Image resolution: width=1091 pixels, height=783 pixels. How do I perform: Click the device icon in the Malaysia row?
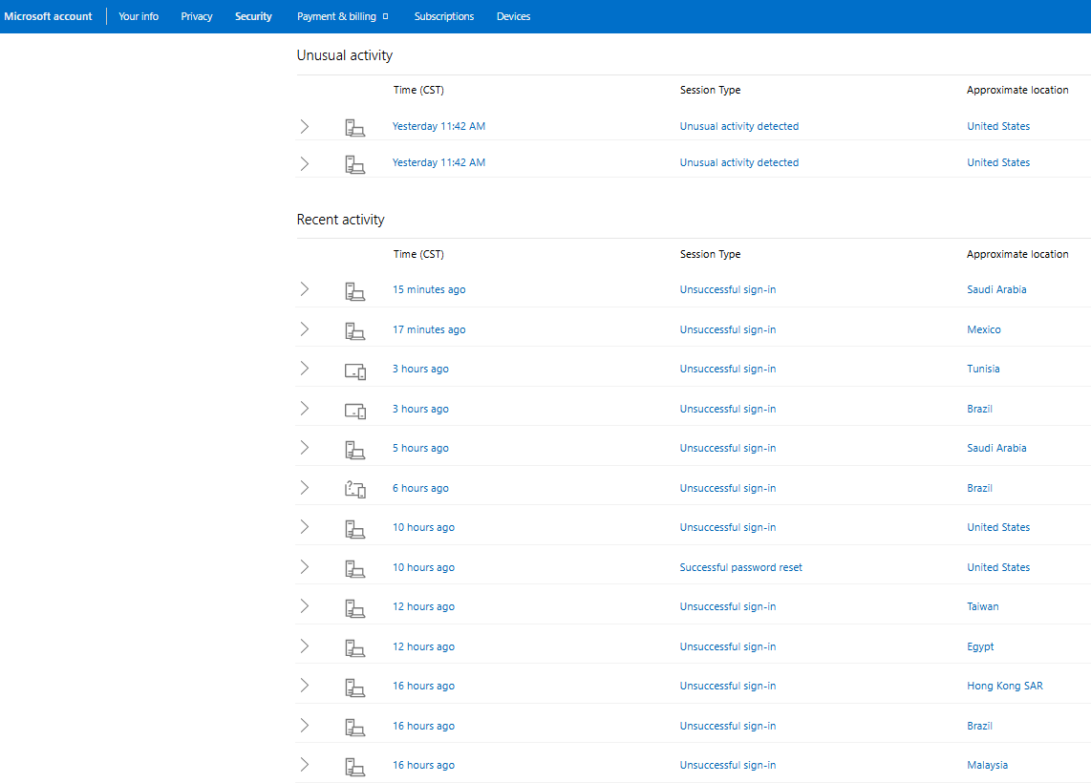pyautogui.click(x=354, y=767)
